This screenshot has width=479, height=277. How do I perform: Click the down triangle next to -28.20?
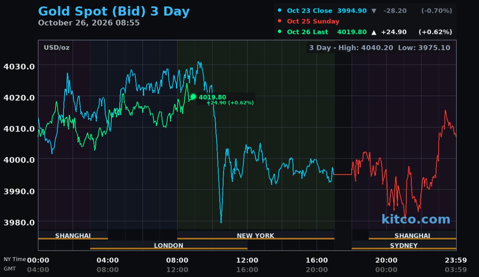(374, 11)
